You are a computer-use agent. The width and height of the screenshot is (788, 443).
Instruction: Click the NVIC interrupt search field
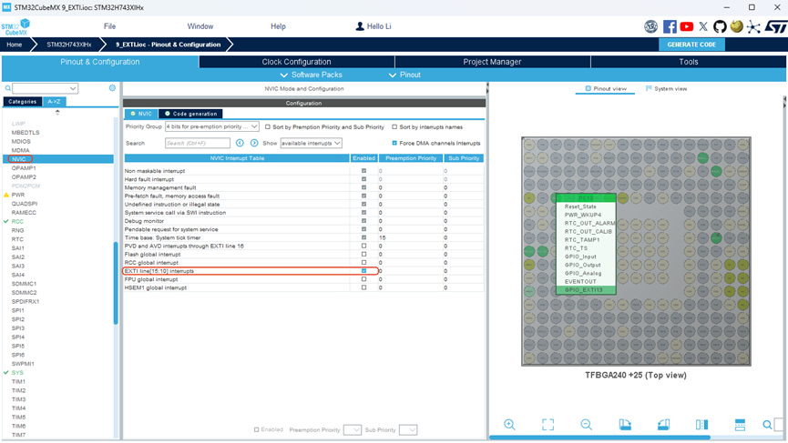point(198,143)
